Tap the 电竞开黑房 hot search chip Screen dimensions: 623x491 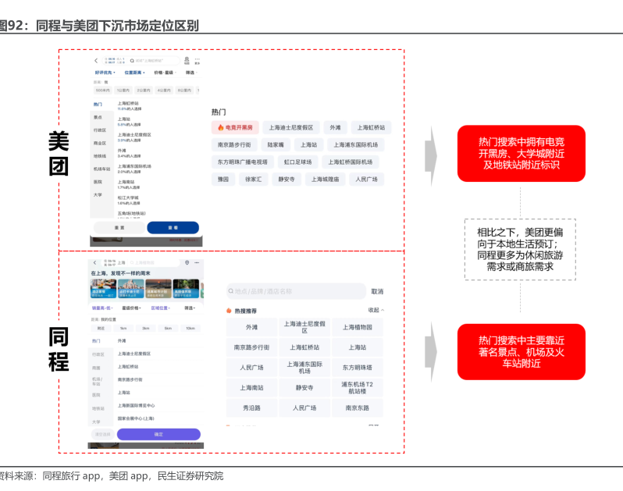click(235, 127)
